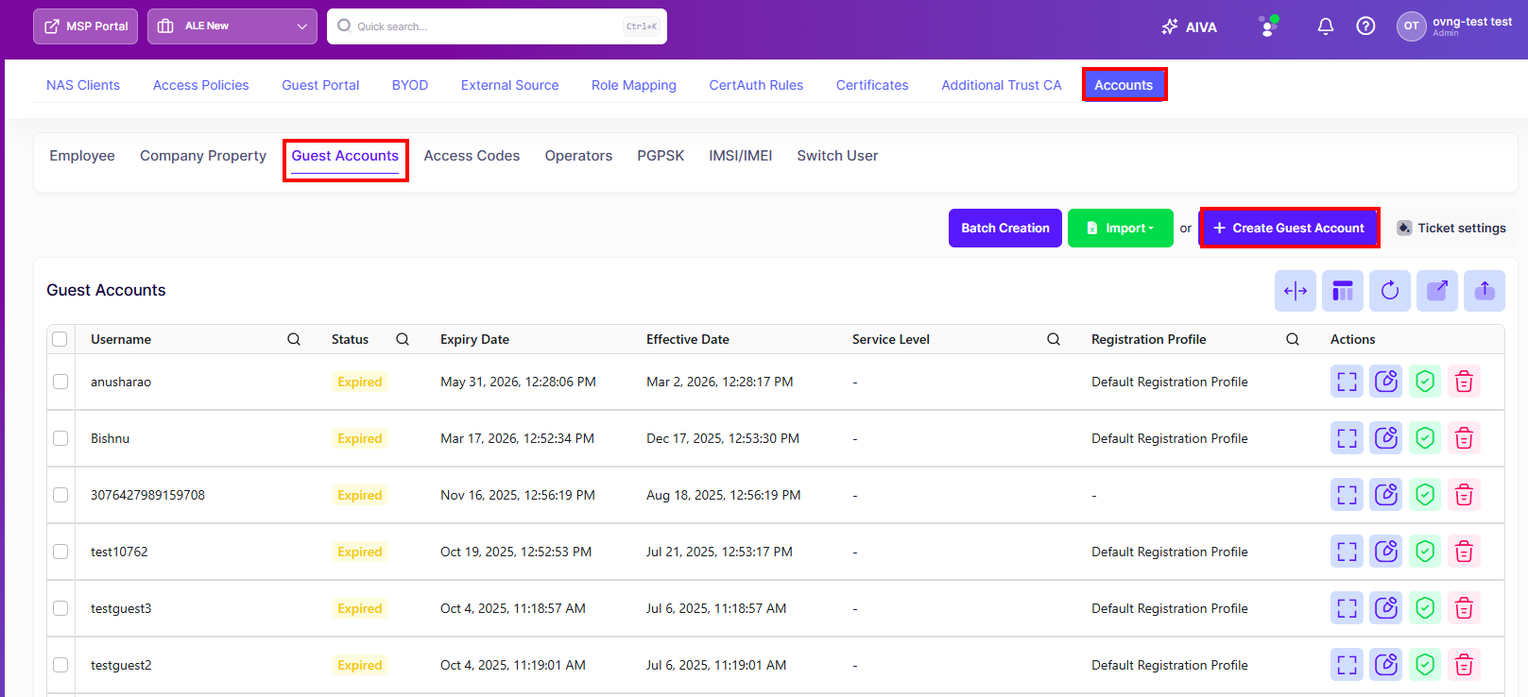1528x697 pixels.
Task: Select the testguest3 row checkbox
Action: click(60, 608)
